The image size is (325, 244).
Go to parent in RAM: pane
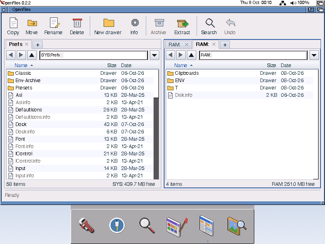point(191,55)
